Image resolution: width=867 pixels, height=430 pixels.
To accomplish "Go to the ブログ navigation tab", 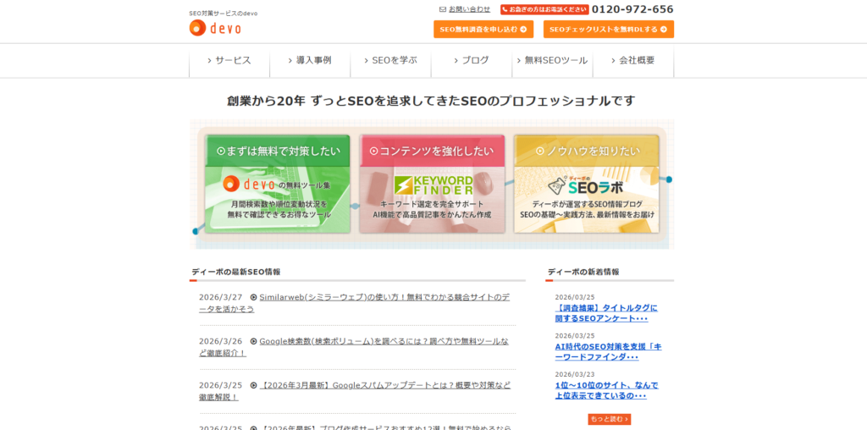I will click(472, 60).
